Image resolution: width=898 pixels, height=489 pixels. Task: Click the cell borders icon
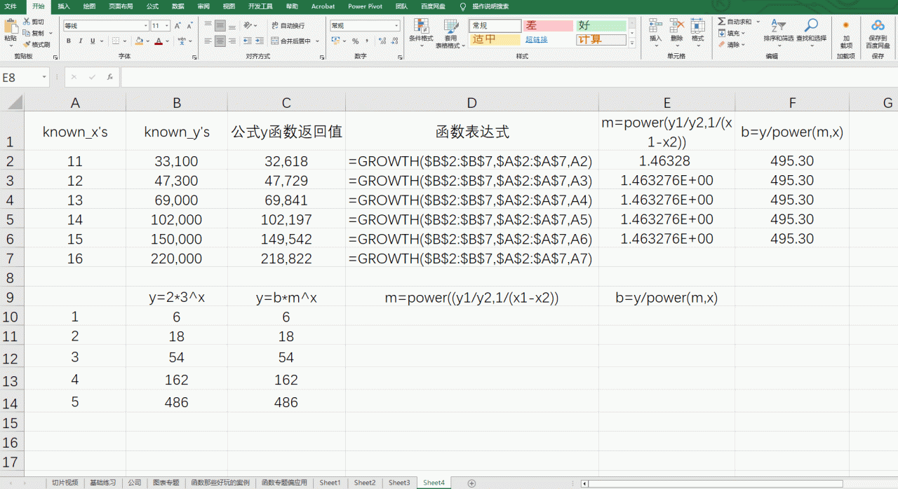115,41
